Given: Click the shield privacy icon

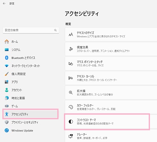Looking at the screenshot, I should coord(7,122).
